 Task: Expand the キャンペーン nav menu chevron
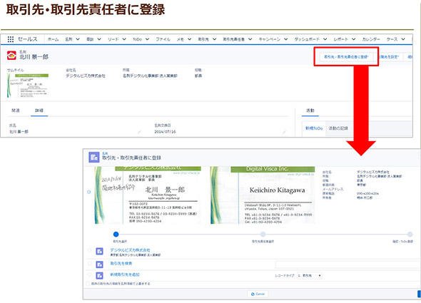285,39
